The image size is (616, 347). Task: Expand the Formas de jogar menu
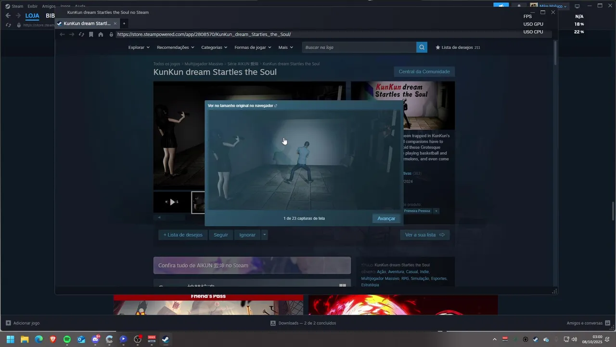tap(253, 47)
